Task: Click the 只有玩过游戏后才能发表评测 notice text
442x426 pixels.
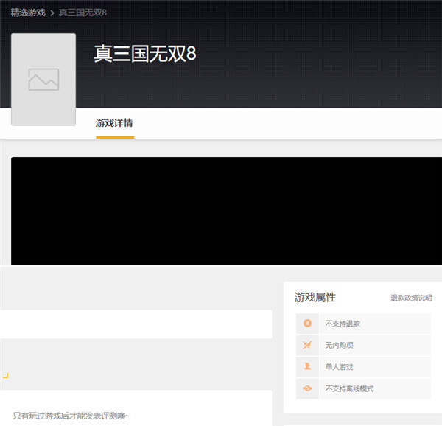Action: (x=71, y=416)
